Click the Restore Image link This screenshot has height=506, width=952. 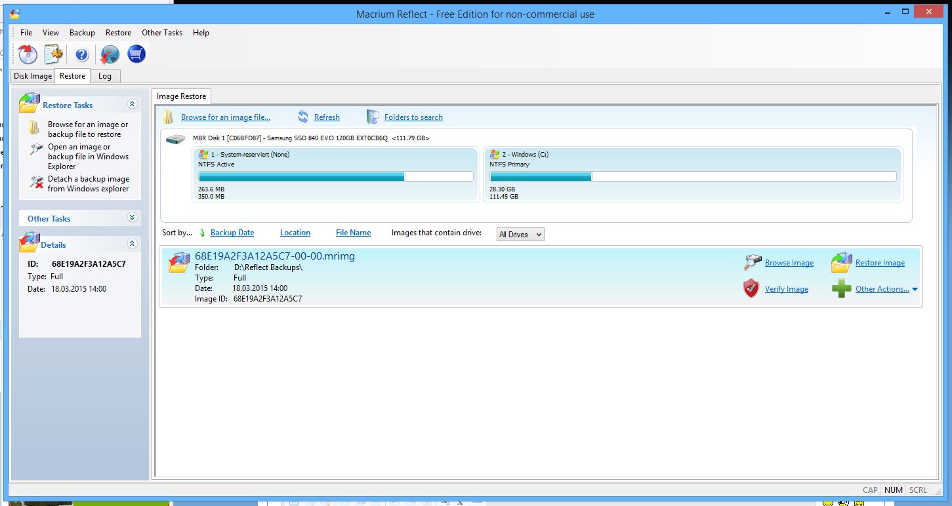[880, 263]
